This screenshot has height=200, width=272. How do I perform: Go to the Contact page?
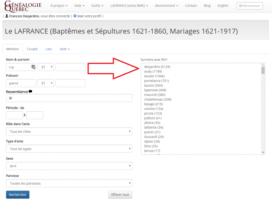tap(191, 6)
